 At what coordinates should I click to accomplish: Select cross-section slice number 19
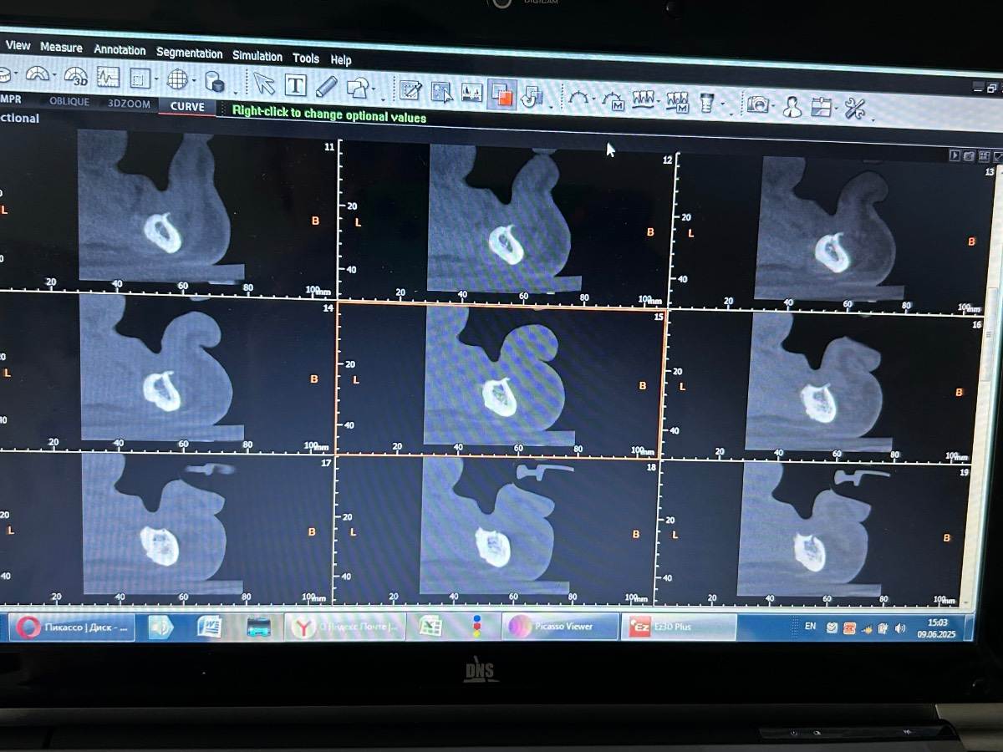pos(815,535)
